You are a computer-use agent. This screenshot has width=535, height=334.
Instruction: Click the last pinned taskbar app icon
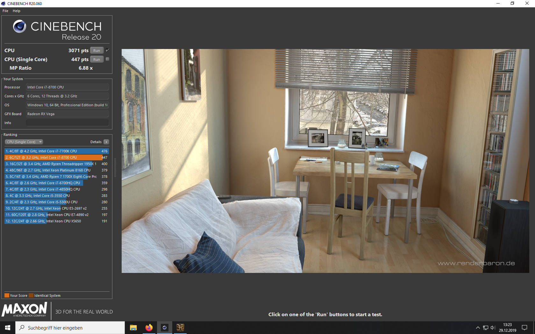[180, 328]
